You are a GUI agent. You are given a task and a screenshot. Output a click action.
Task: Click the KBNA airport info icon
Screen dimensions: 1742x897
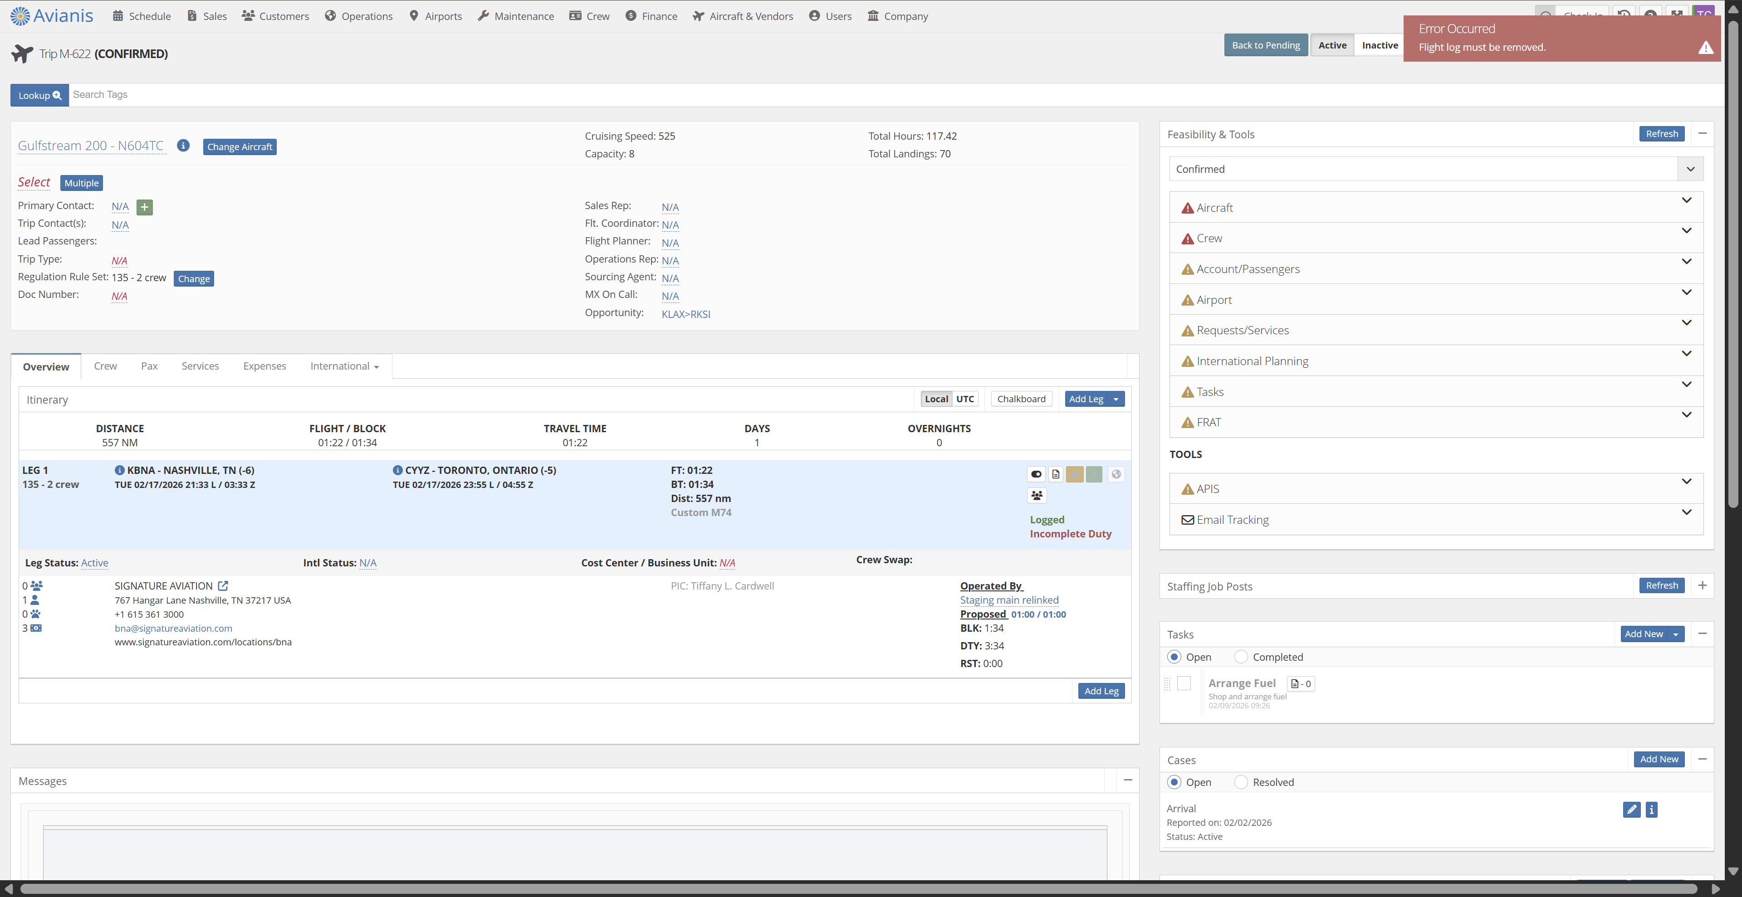tap(119, 470)
